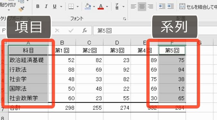
Task: Apply cell borders button
Action: coord(71,6)
